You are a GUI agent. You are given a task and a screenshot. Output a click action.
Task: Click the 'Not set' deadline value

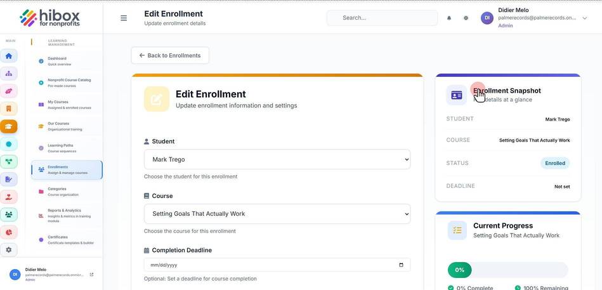click(562, 187)
